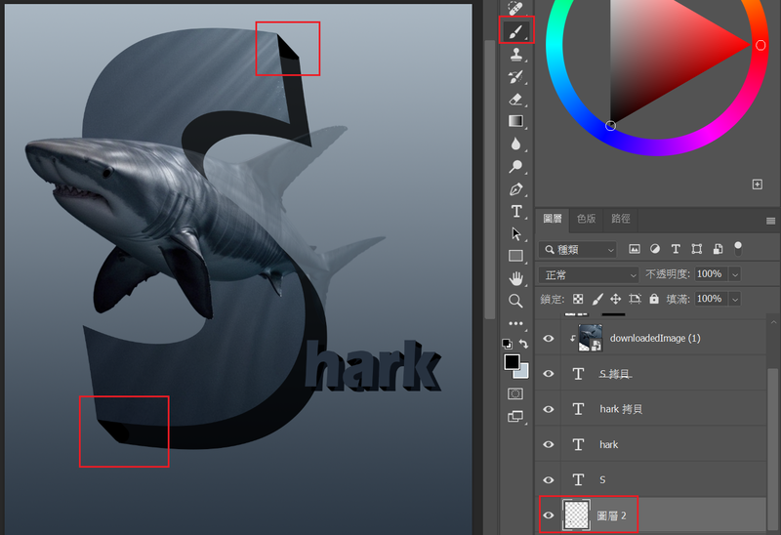Image resolution: width=781 pixels, height=535 pixels.
Task: Activate the Zoom magnifier tool
Action: (x=515, y=301)
